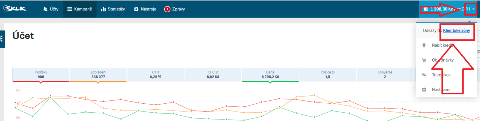Toggle the Cena metric on the chart
Screen dimensions: 480x121
(x=270, y=75)
